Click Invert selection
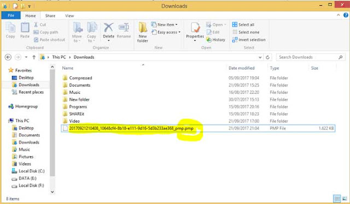The height and width of the screenshot is (204, 350). click(x=249, y=40)
